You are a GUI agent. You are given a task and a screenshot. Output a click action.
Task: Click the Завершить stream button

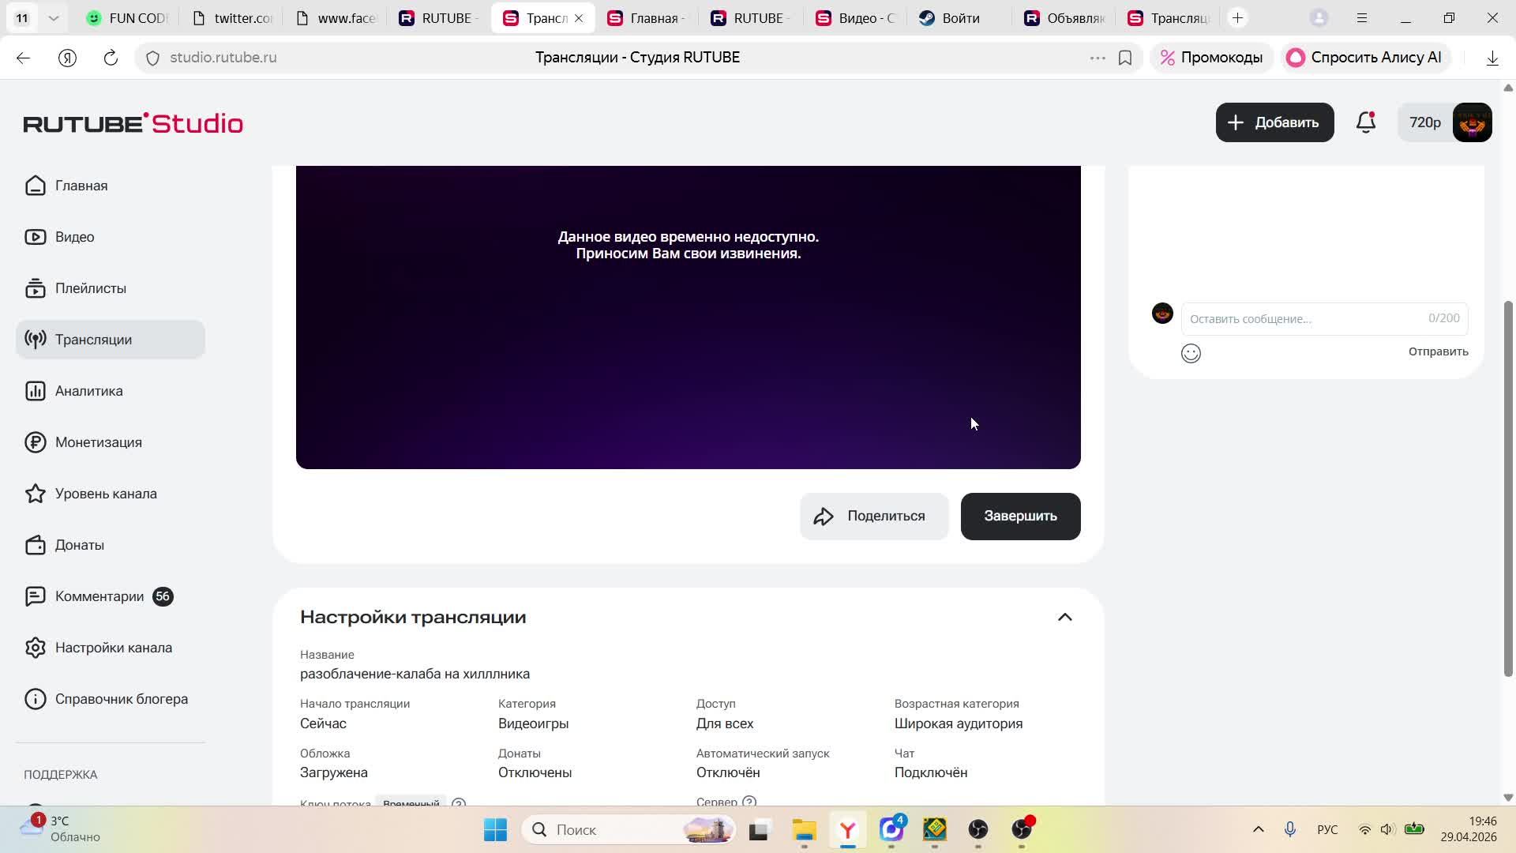click(x=1020, y=517)
